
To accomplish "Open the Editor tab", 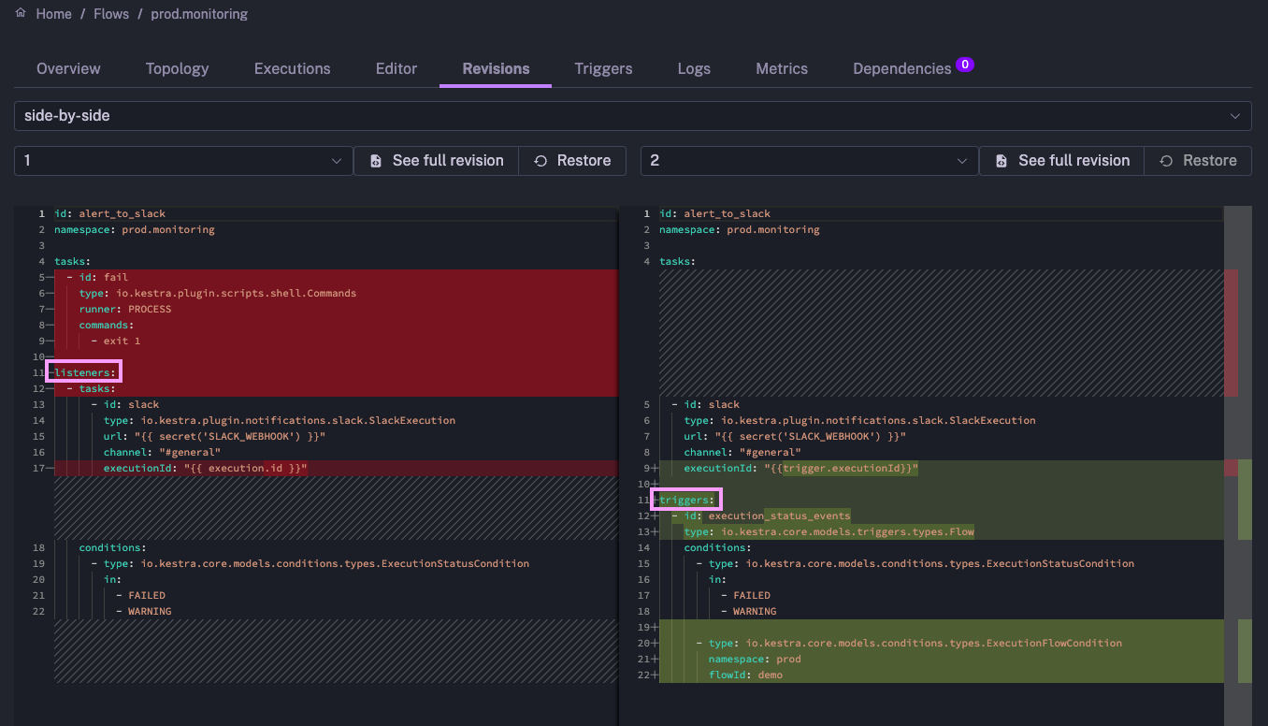I will pos(396,68).
